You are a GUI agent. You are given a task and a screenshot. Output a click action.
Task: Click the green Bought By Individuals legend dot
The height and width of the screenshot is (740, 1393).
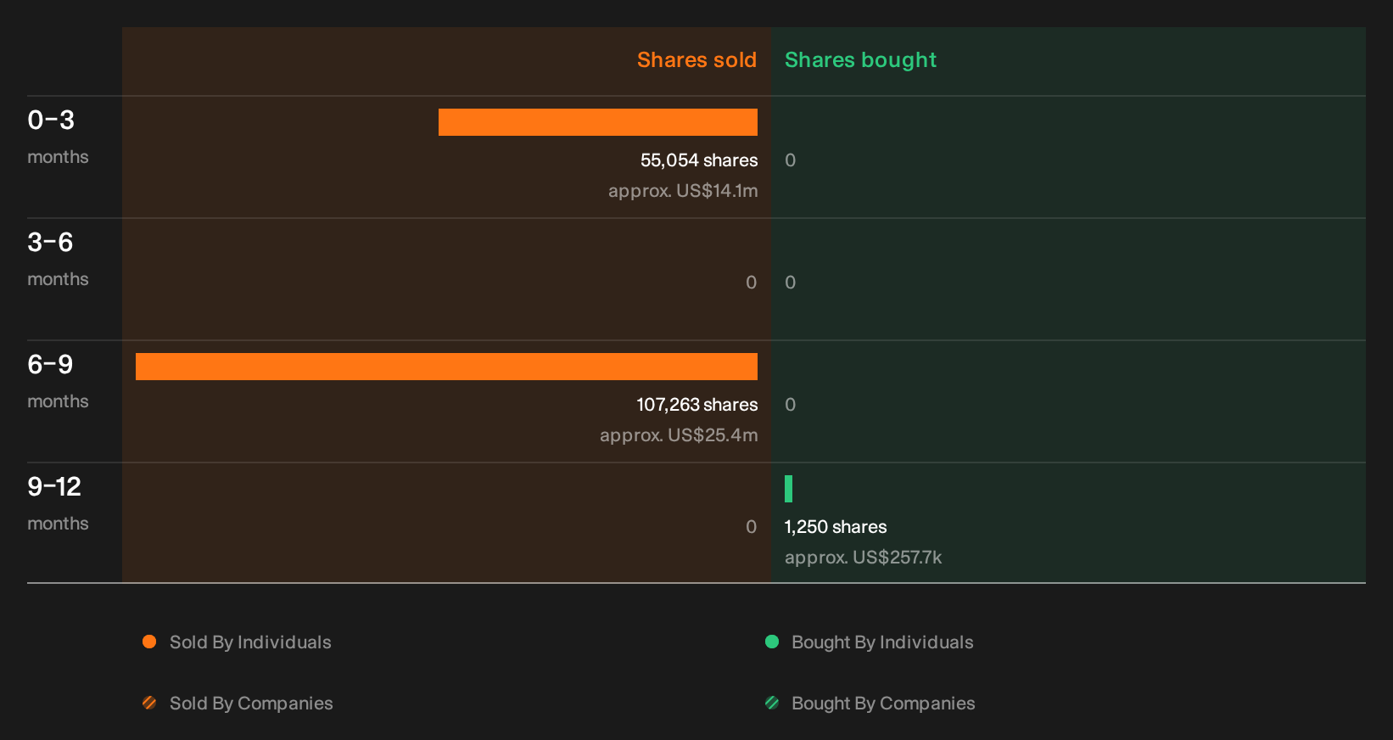(772, 642)
